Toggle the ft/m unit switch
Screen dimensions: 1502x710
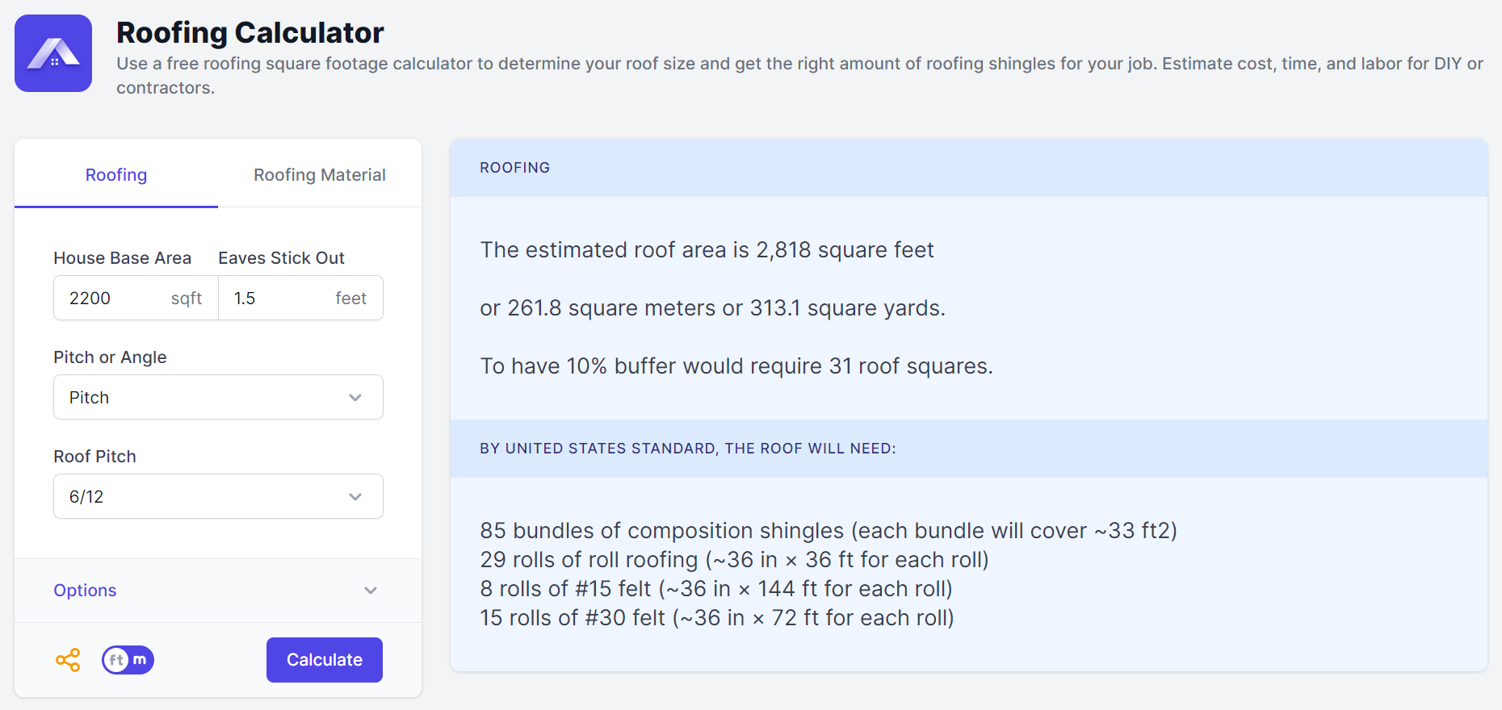tap(128, 660)
